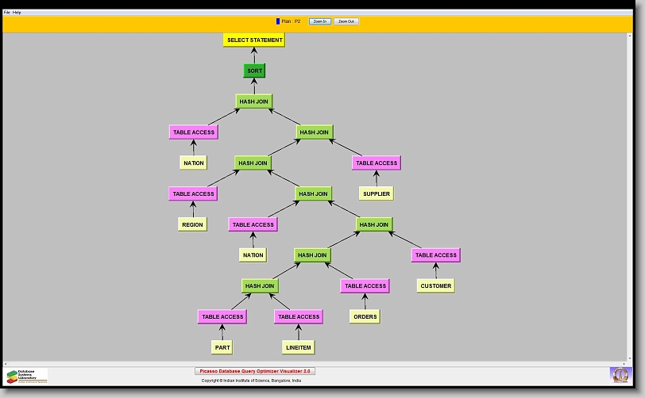Click the horizontal scrollbar below the plan
The image size is (645, 398).
318,363
